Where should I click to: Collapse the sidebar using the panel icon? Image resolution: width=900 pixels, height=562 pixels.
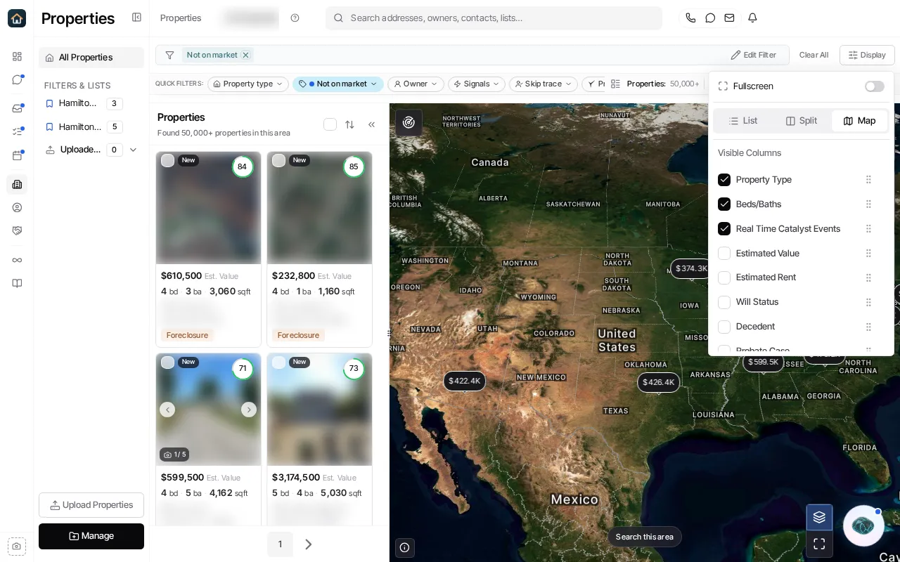pos(136,18)
